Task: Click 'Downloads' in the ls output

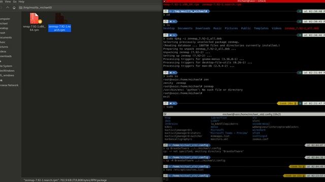Action: [x=203, y=28]
